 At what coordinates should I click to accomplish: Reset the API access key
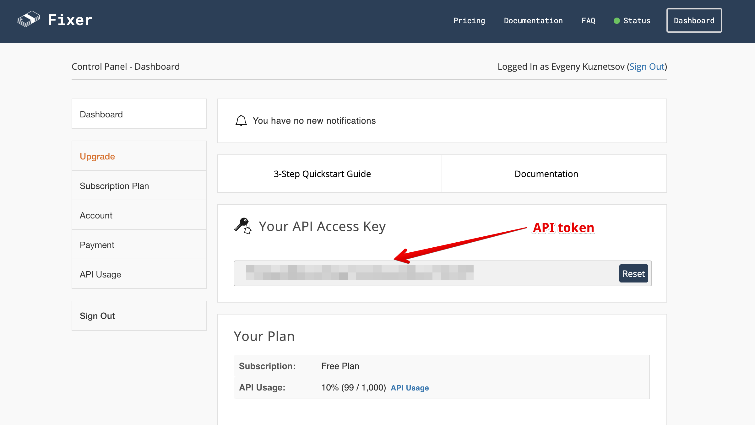point(633,273)
